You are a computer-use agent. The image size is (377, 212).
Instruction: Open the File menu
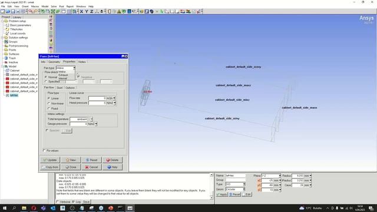tap(3, 6)
